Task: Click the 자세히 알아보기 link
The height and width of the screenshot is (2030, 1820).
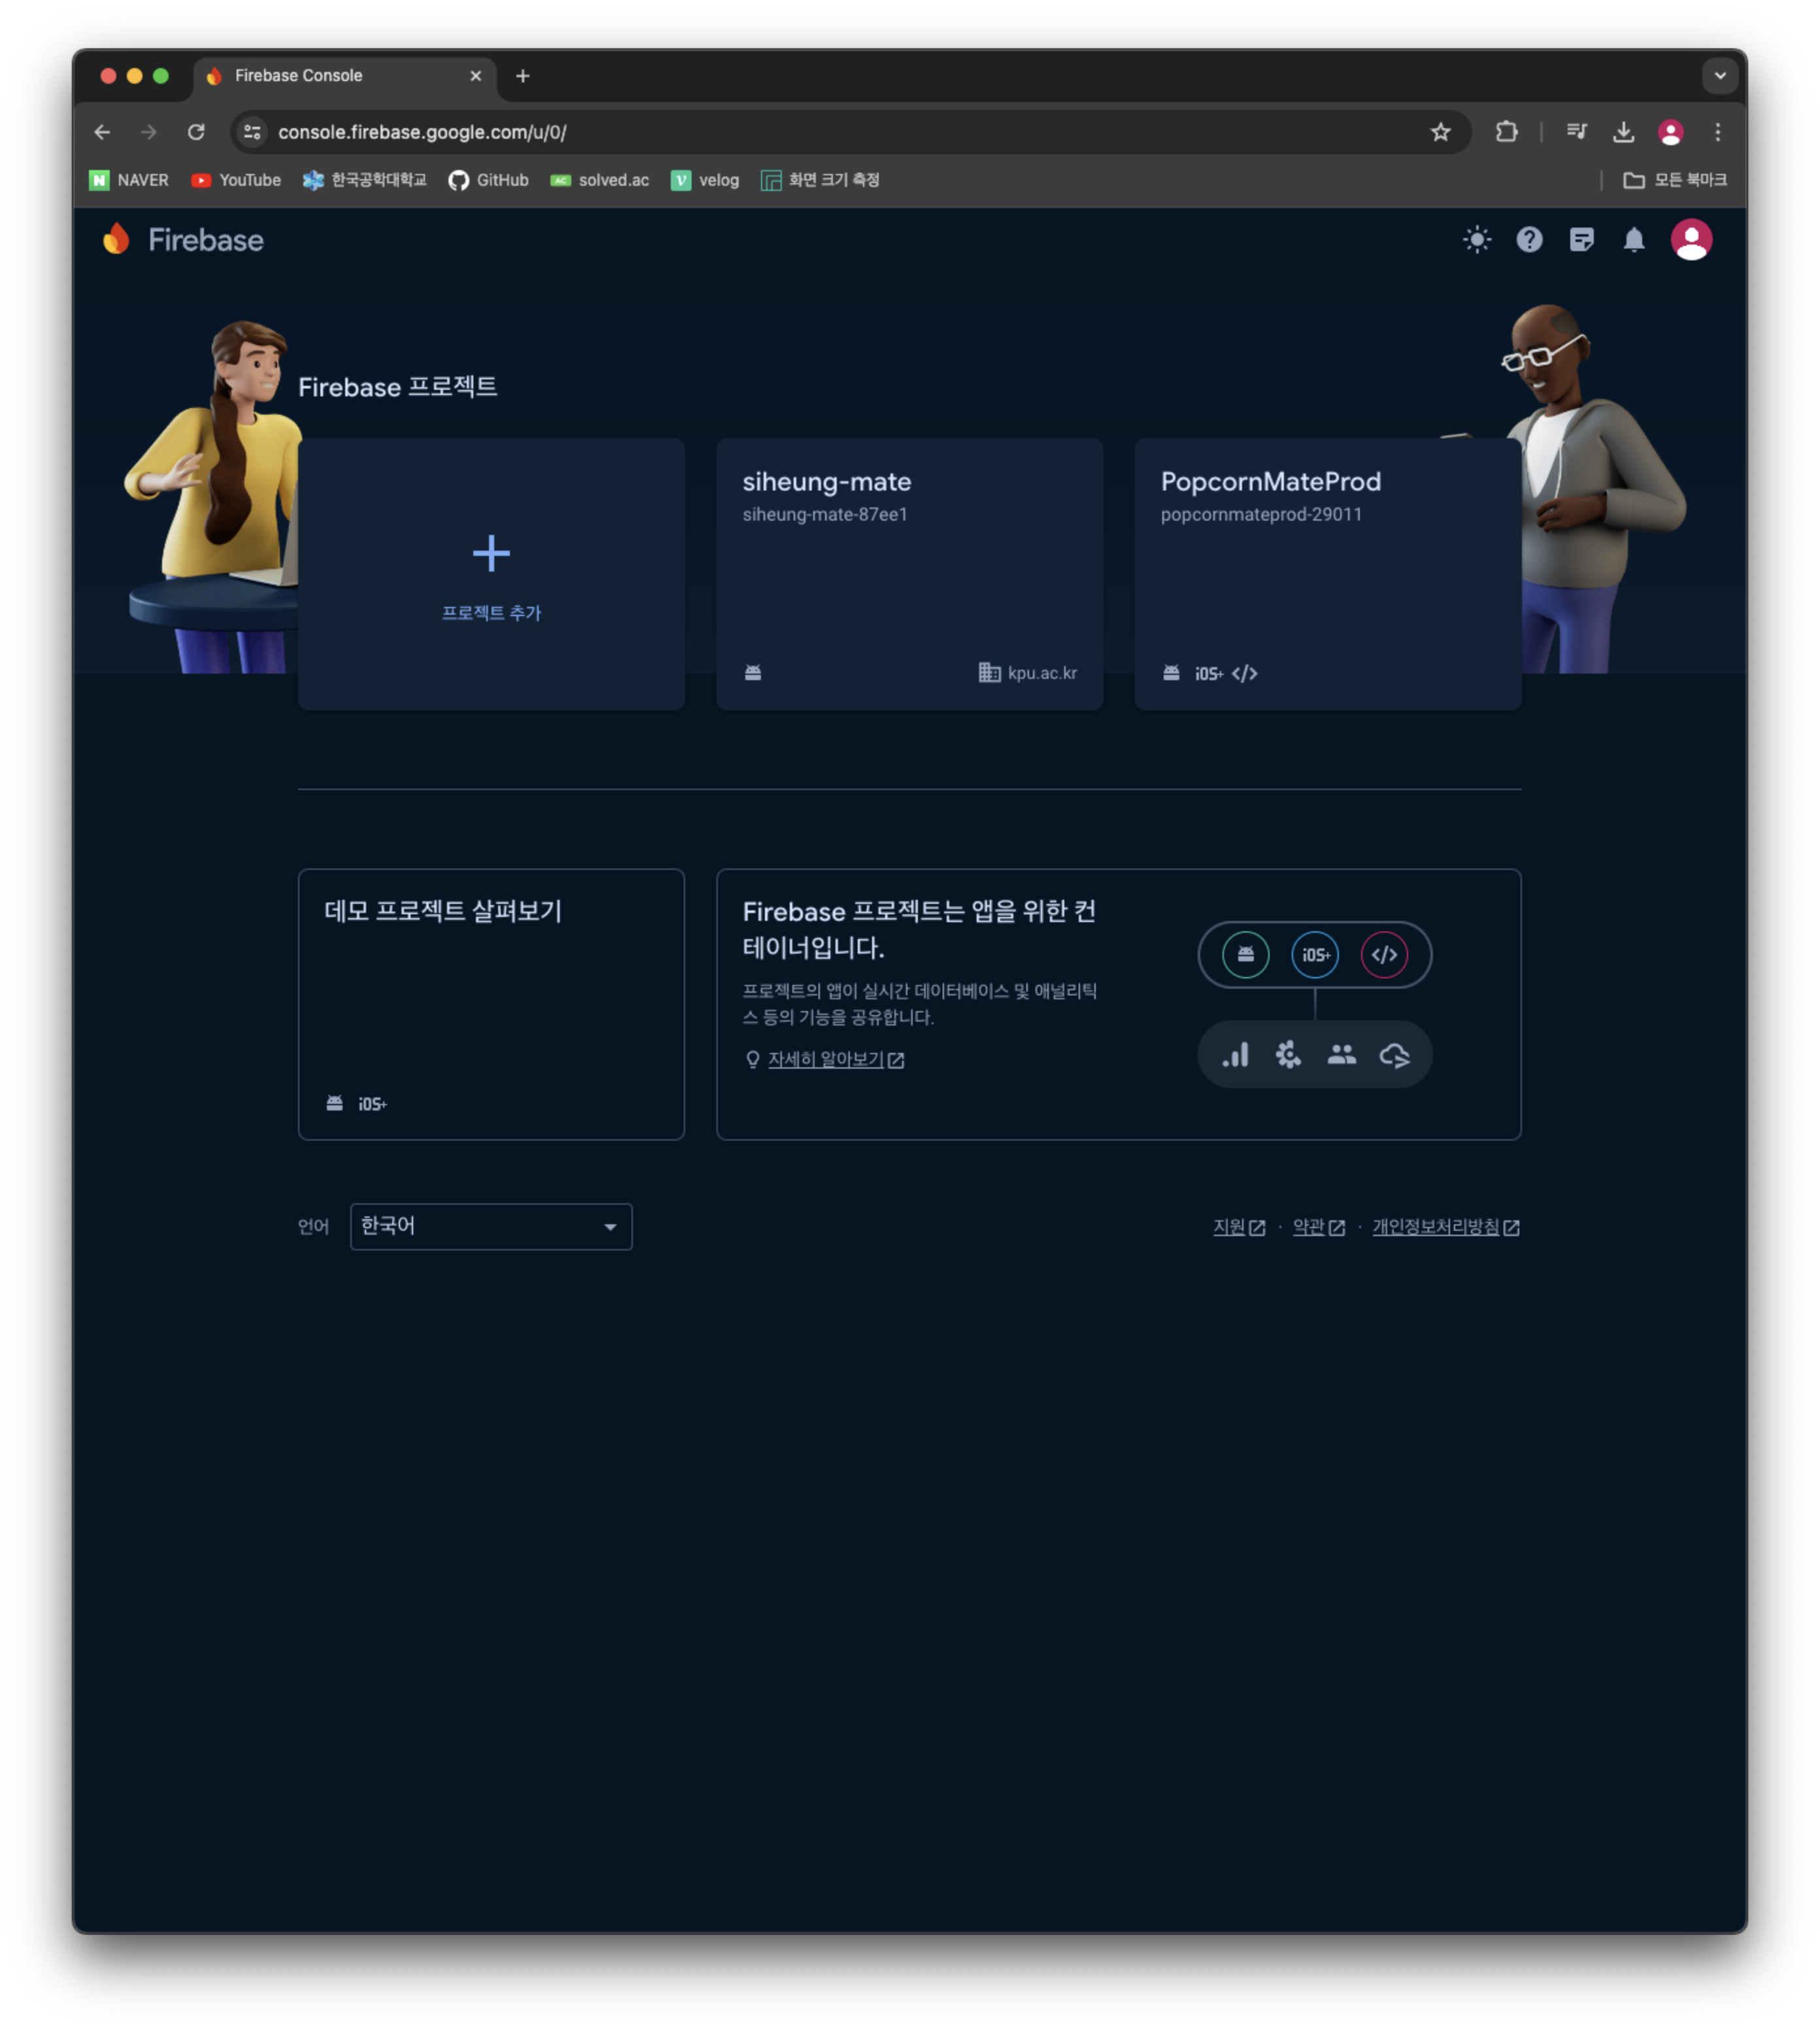Action: (825, 1059)
